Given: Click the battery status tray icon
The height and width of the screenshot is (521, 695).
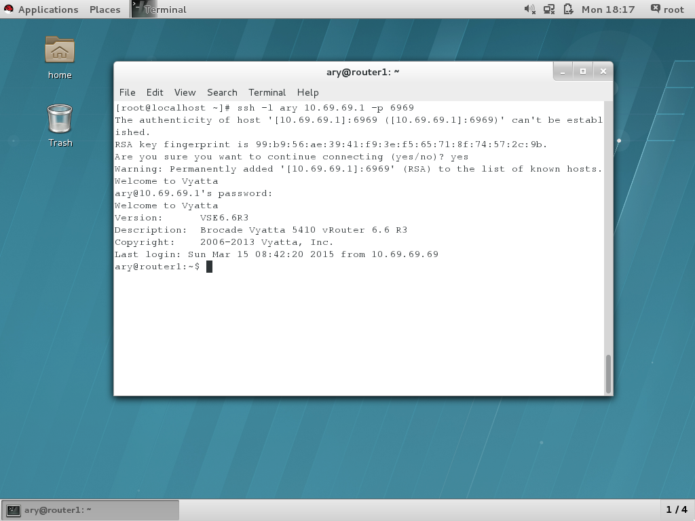Looking at the screenshot, I should point(568,9).
